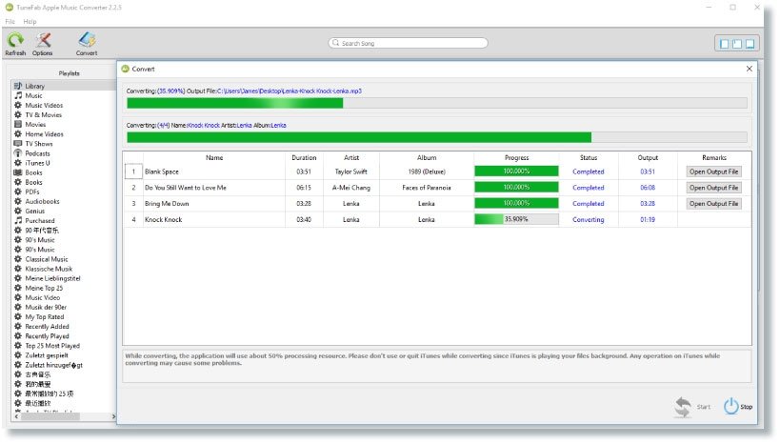
Task: Open the Meine Top 25 playlist
Action: [44, 288]
